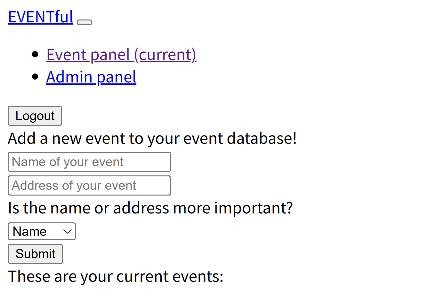Focus the 'Name of your event' field
This screenshot has width=445, height=308.
click(x=89, y=162)
